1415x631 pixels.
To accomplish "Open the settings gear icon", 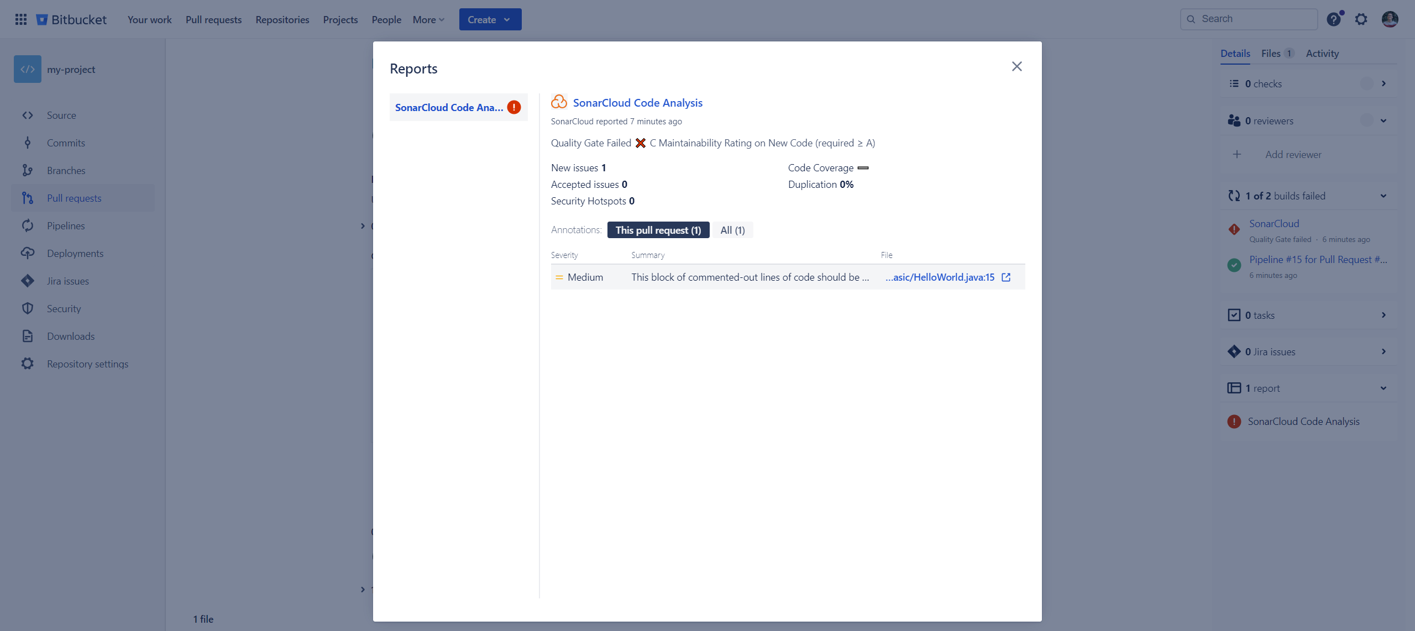I will tap(1361, 19).
